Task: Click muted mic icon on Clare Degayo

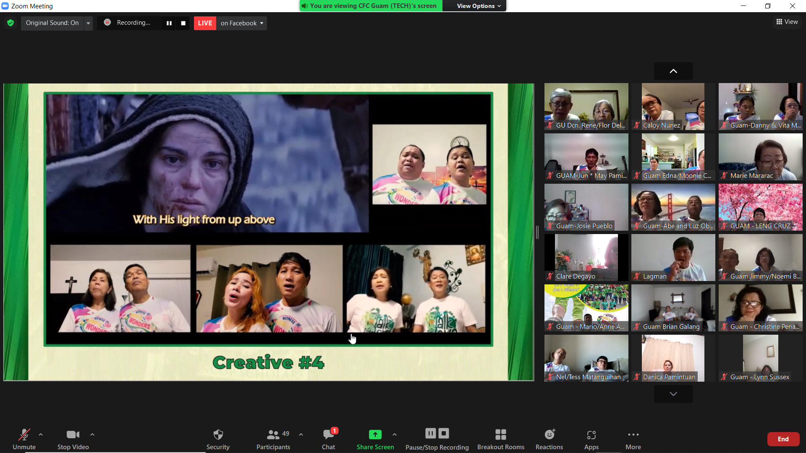Action: (550, 276)
